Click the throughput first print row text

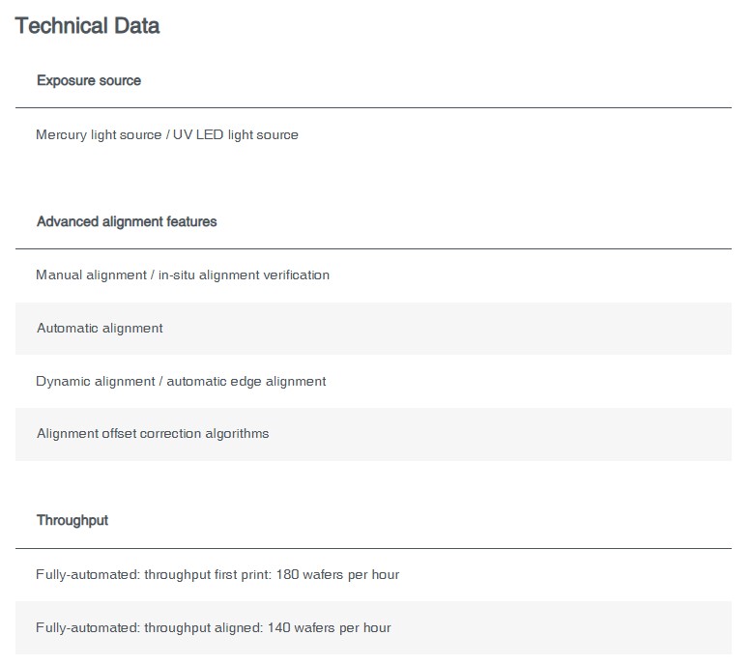pos(217,574)
